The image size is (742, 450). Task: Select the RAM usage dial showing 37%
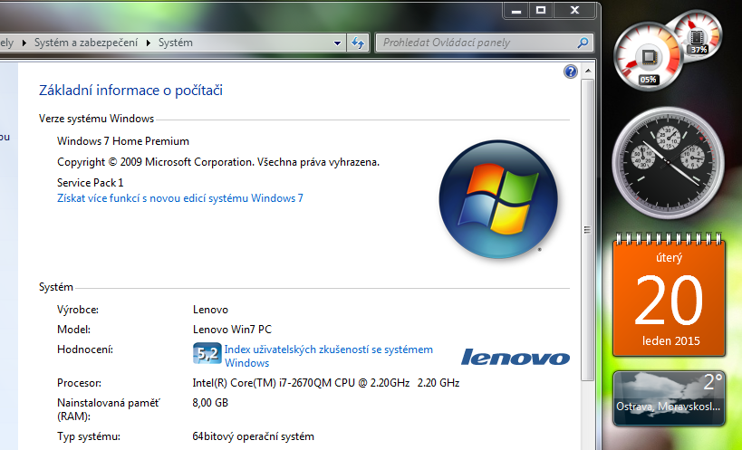699,34
